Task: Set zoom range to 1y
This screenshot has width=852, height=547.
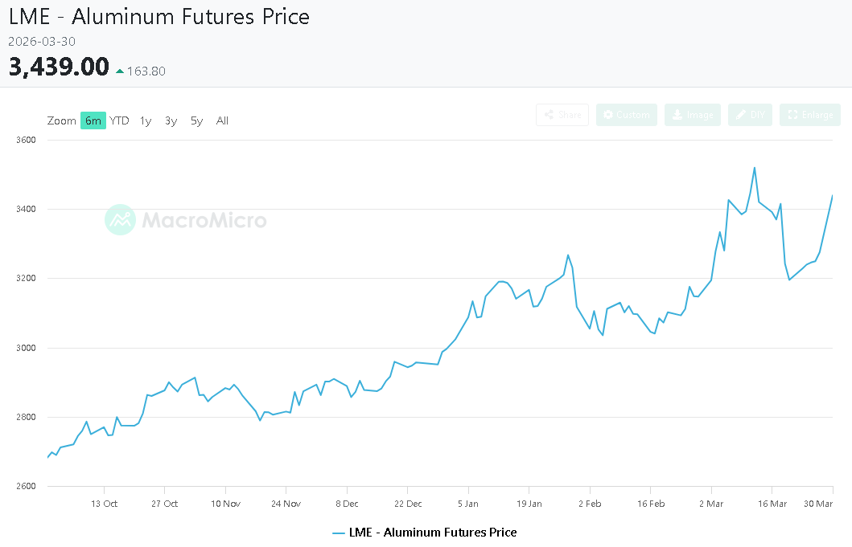Action: [146, 120]
